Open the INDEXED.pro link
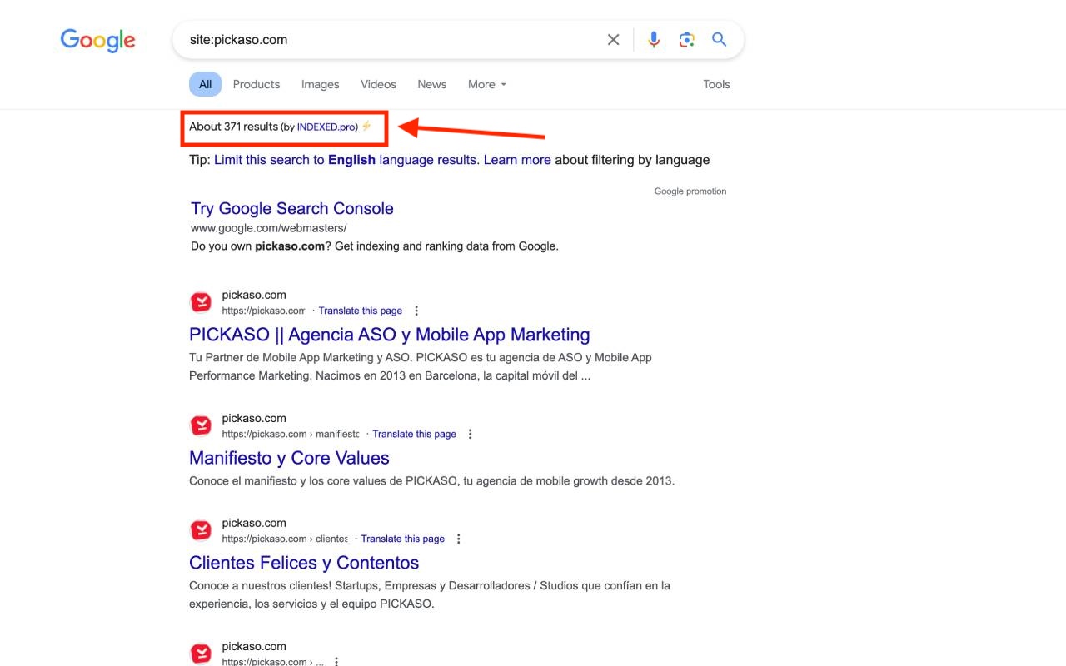This screenshot has height=666, width=1066. (327, 127)
